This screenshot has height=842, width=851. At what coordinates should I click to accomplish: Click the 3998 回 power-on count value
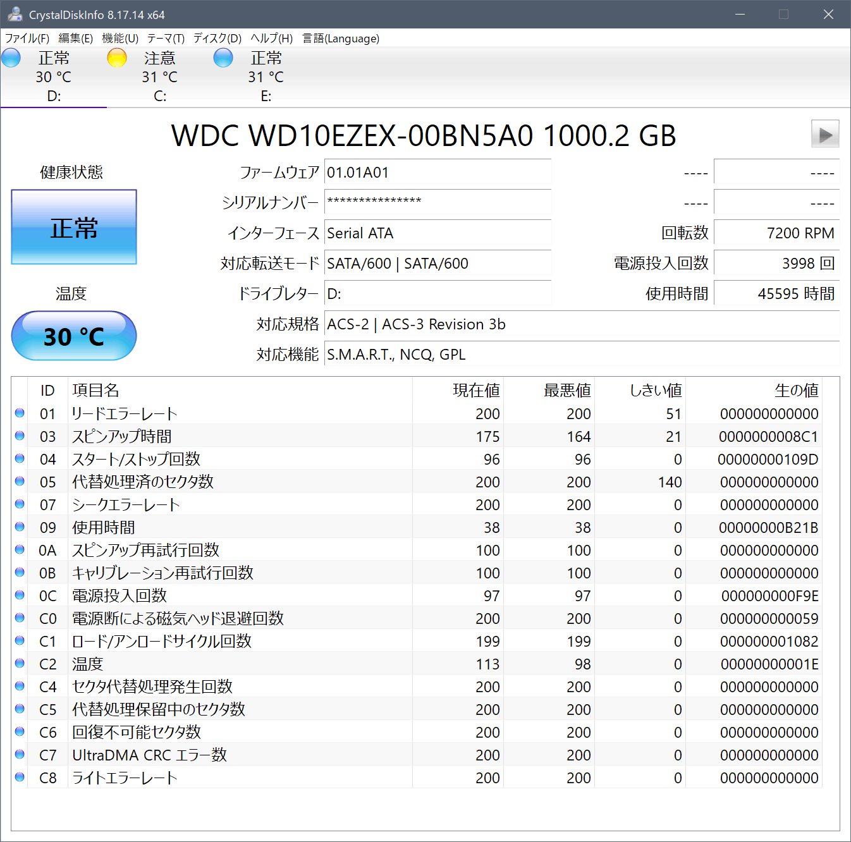776,263
